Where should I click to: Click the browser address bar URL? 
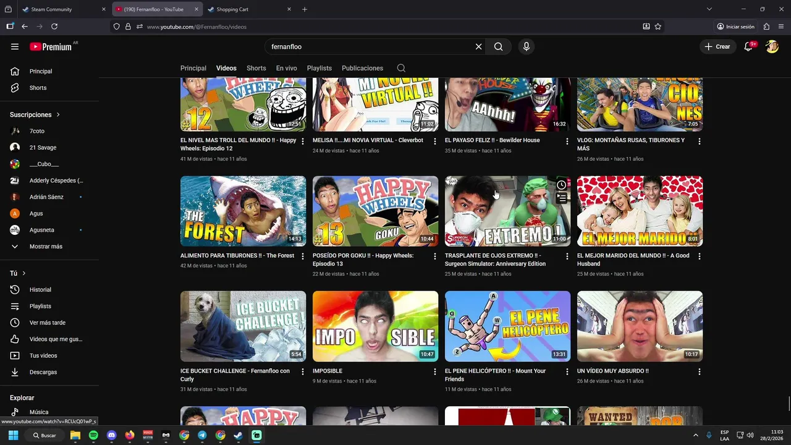pos(197,27)
